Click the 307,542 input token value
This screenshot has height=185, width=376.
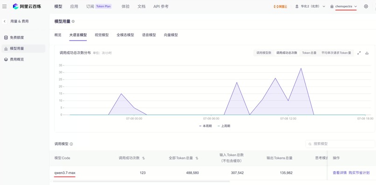coord(237,173)
